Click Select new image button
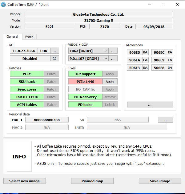This screenshot has height=194, width=185. coord(25,181)
